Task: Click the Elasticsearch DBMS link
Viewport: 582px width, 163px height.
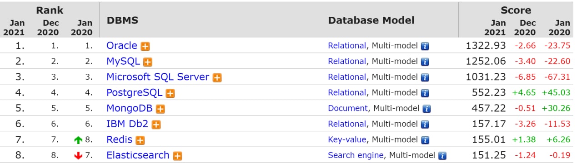Action: (138, 155)
